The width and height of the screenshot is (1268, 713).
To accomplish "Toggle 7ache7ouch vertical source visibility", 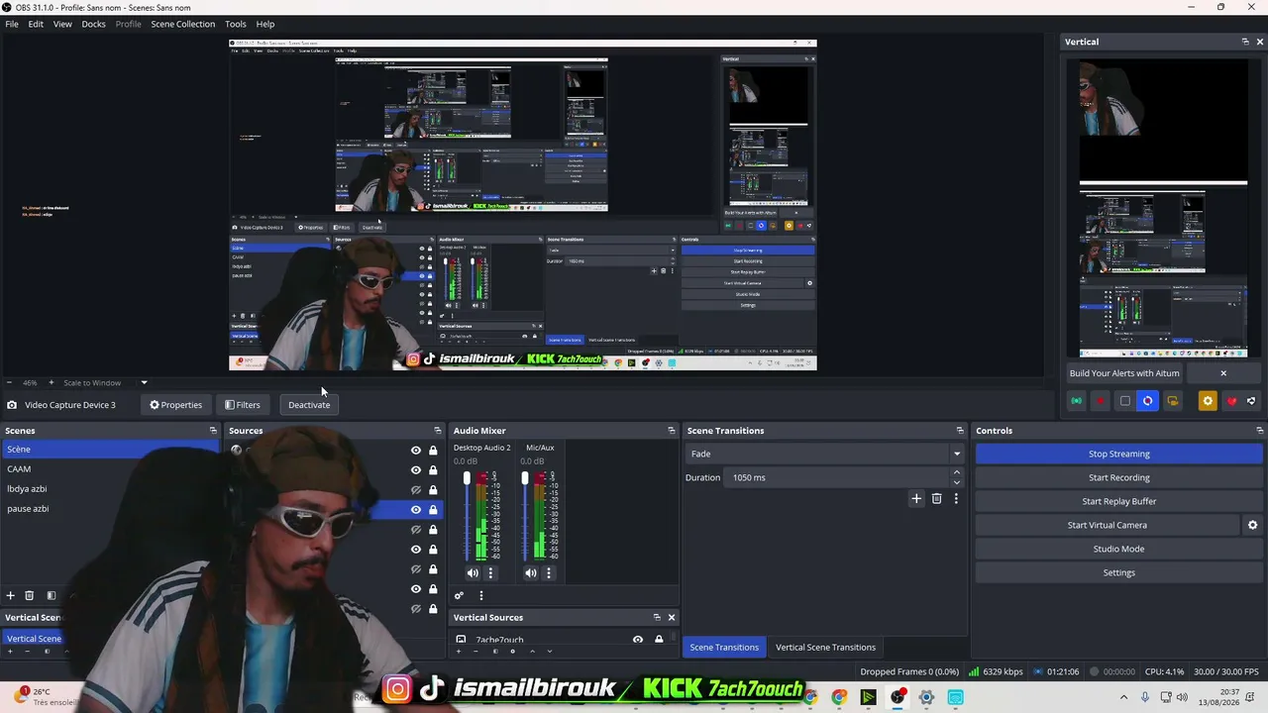I will click(638, 640).
